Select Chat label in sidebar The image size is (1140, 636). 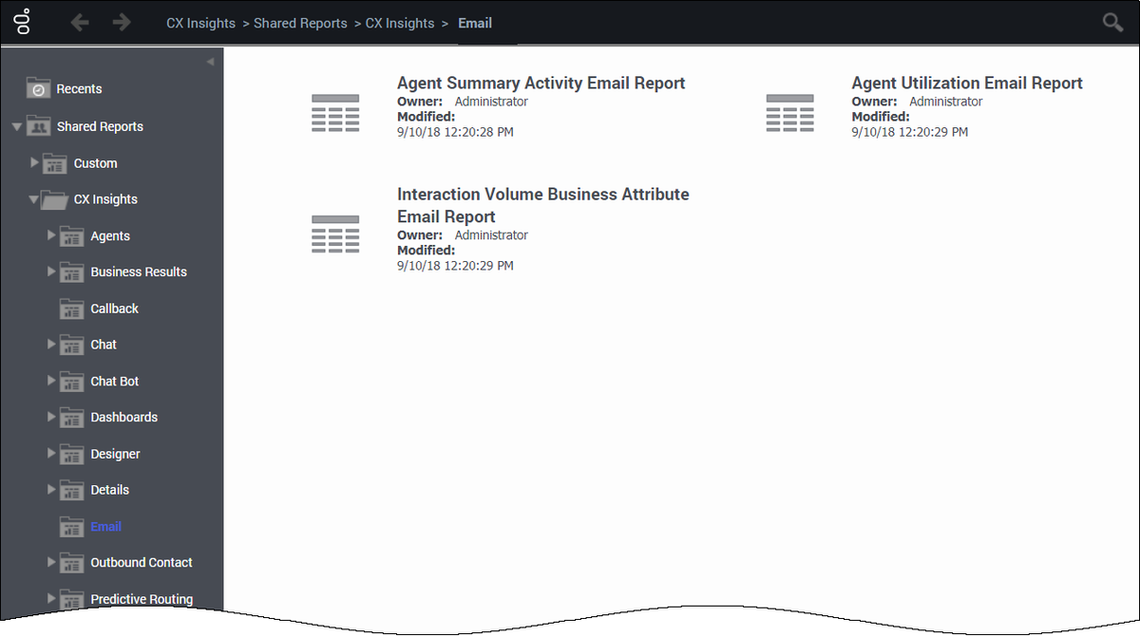click(104, 345)
